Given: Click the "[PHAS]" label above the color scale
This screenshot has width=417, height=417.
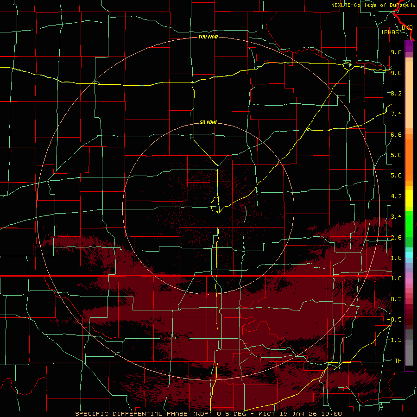Looking at the screenshot, I should click(x=392, y=32).
